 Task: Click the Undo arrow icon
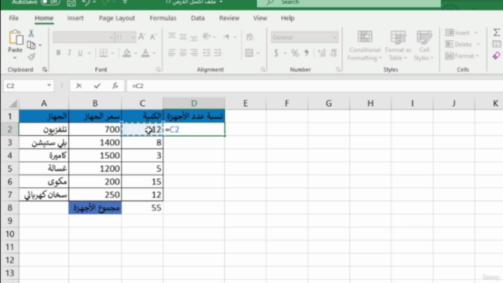(x=86, y=2)
